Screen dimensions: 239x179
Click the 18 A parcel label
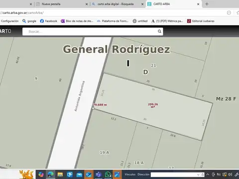[139, 163]
